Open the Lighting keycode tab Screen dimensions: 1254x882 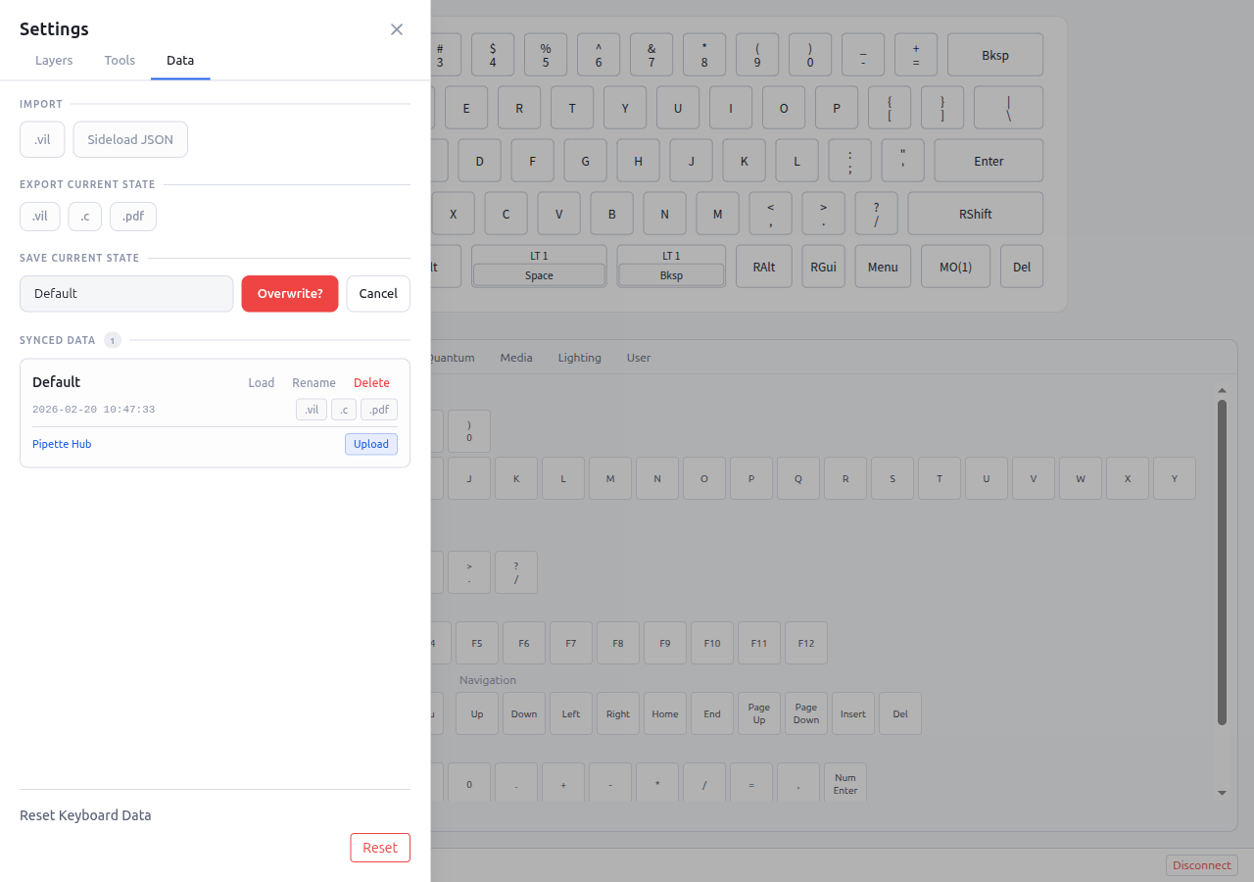coord(579,358)
